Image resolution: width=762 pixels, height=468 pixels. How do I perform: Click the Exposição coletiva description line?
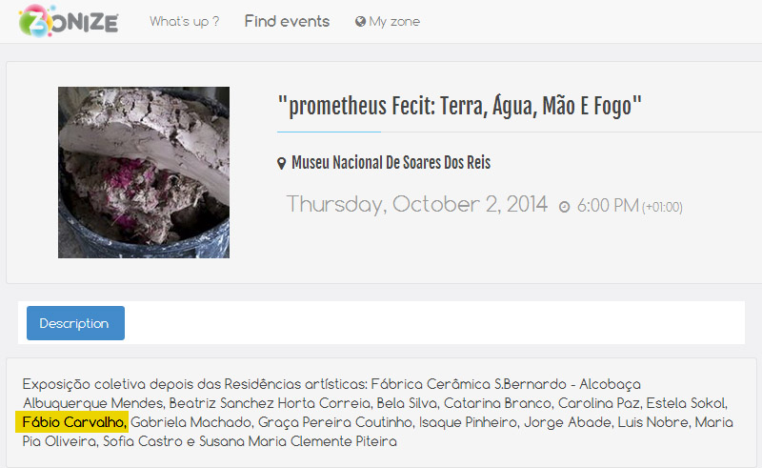coord(331,384)
